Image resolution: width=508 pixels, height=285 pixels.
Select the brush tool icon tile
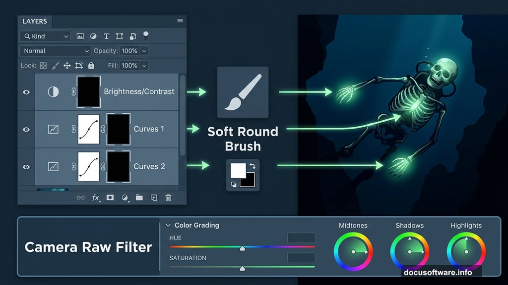click(243, 93)
